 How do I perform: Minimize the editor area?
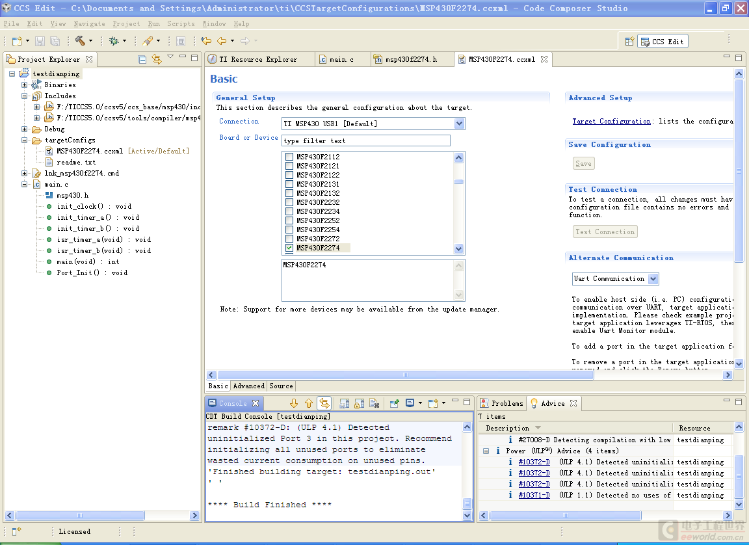tap(726, 57)
